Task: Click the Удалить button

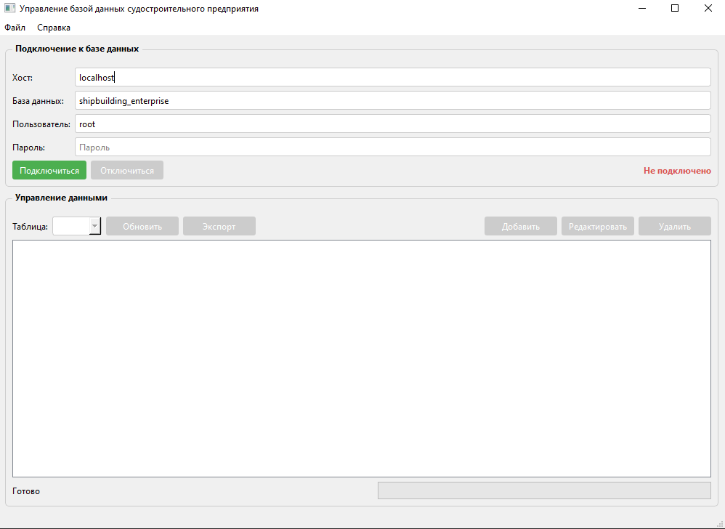Action: point(675,226)
